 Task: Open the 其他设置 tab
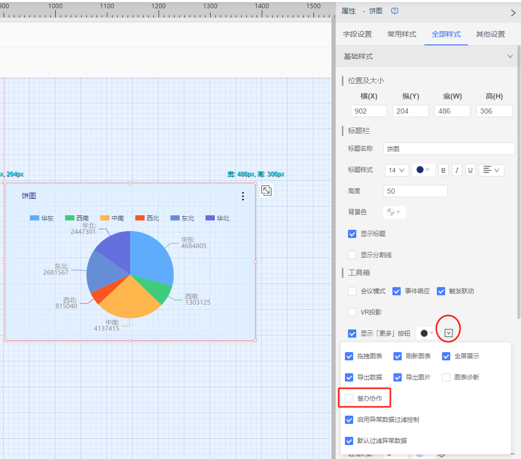point(491,35)
